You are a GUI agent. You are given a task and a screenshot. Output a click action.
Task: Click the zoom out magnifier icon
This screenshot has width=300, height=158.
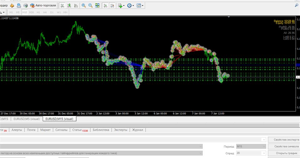(x=90, y=5)
